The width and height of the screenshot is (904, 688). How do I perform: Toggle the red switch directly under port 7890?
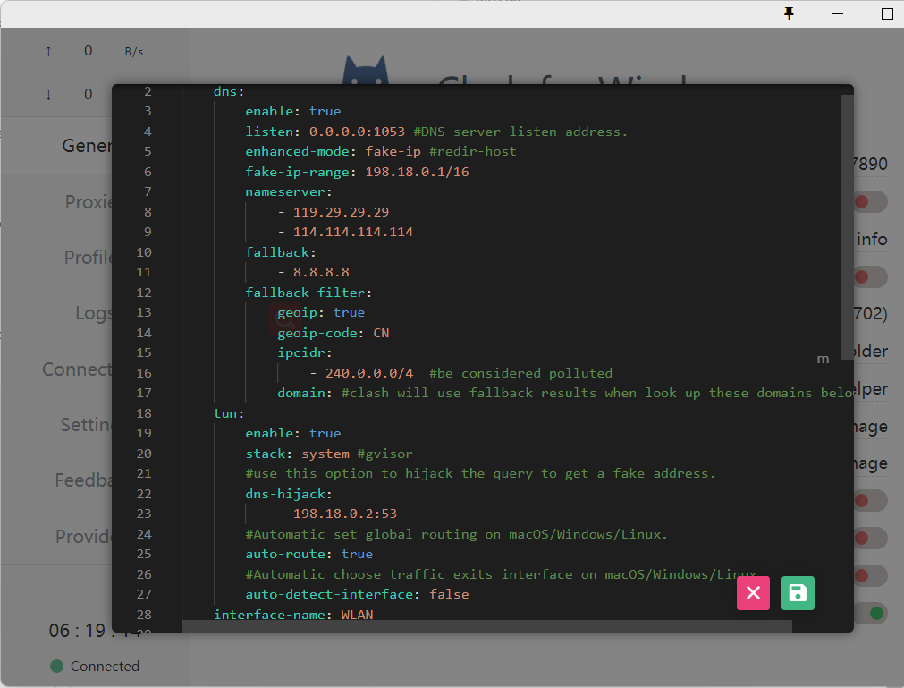tap(871, 202)
